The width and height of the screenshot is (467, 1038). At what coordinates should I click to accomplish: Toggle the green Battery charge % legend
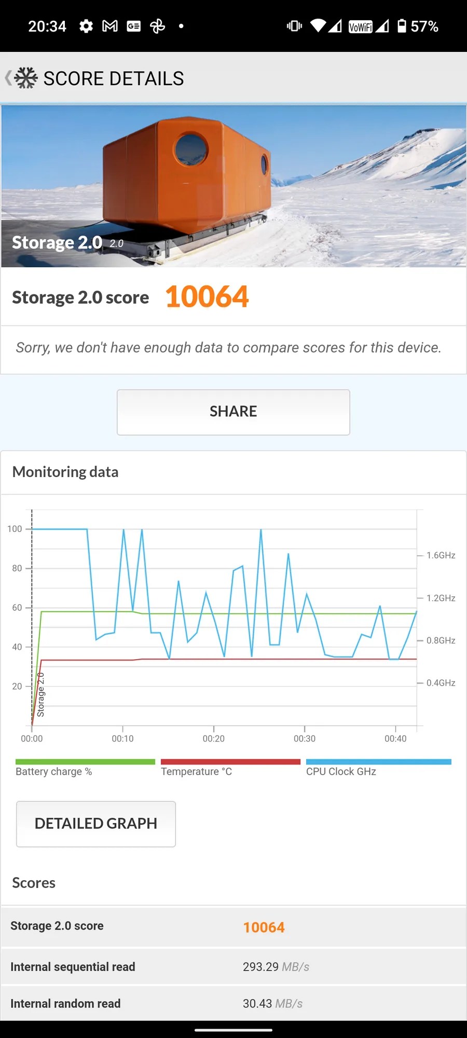(x=85, y=768)
